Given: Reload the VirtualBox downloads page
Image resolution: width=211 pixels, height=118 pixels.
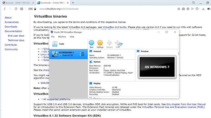Looking at the screenshot, I should coord(16,9).
